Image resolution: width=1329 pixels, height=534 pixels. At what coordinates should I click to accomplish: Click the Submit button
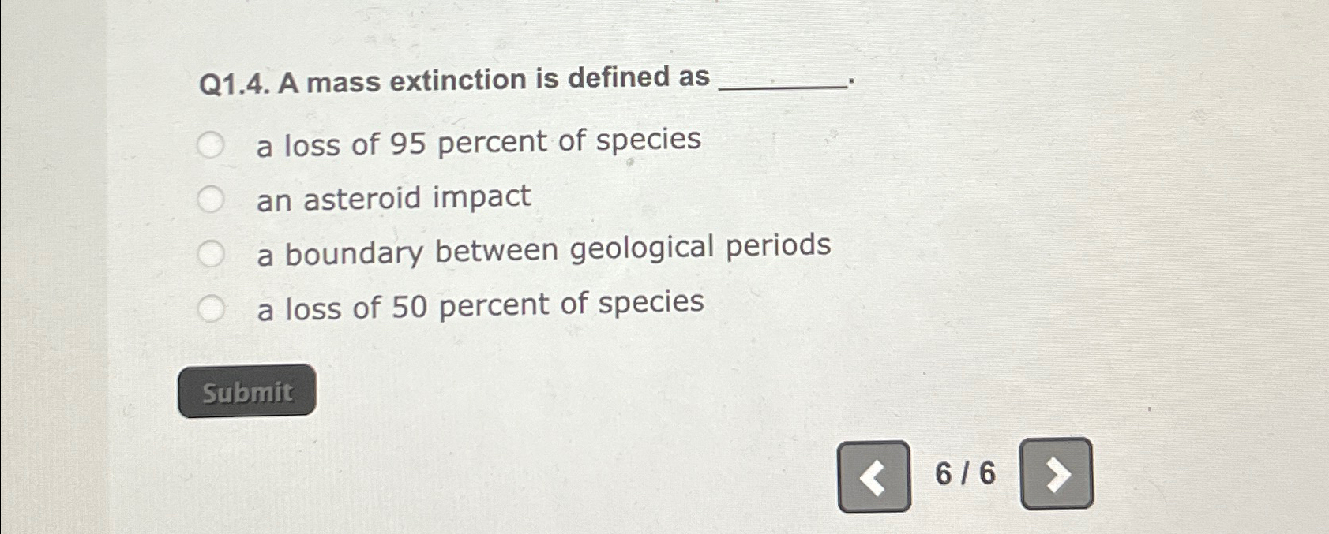coord(247,390)
